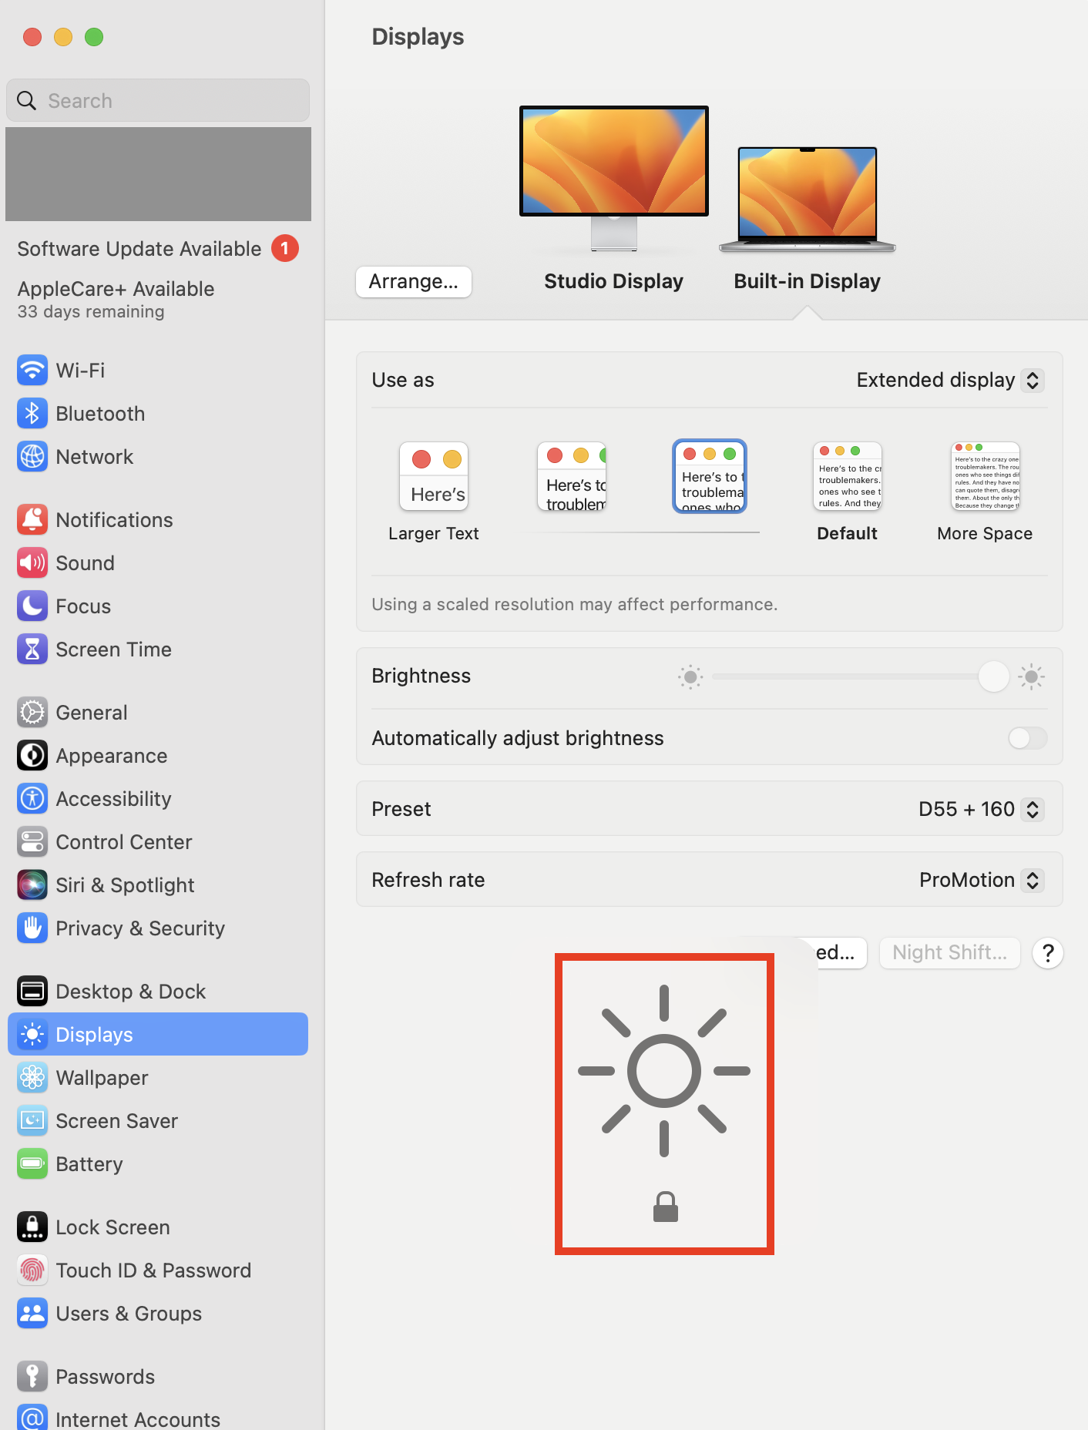This screenshot has height=1430, width=1088.
Task: Select the Accessibility icon
Action: point(32,799)
